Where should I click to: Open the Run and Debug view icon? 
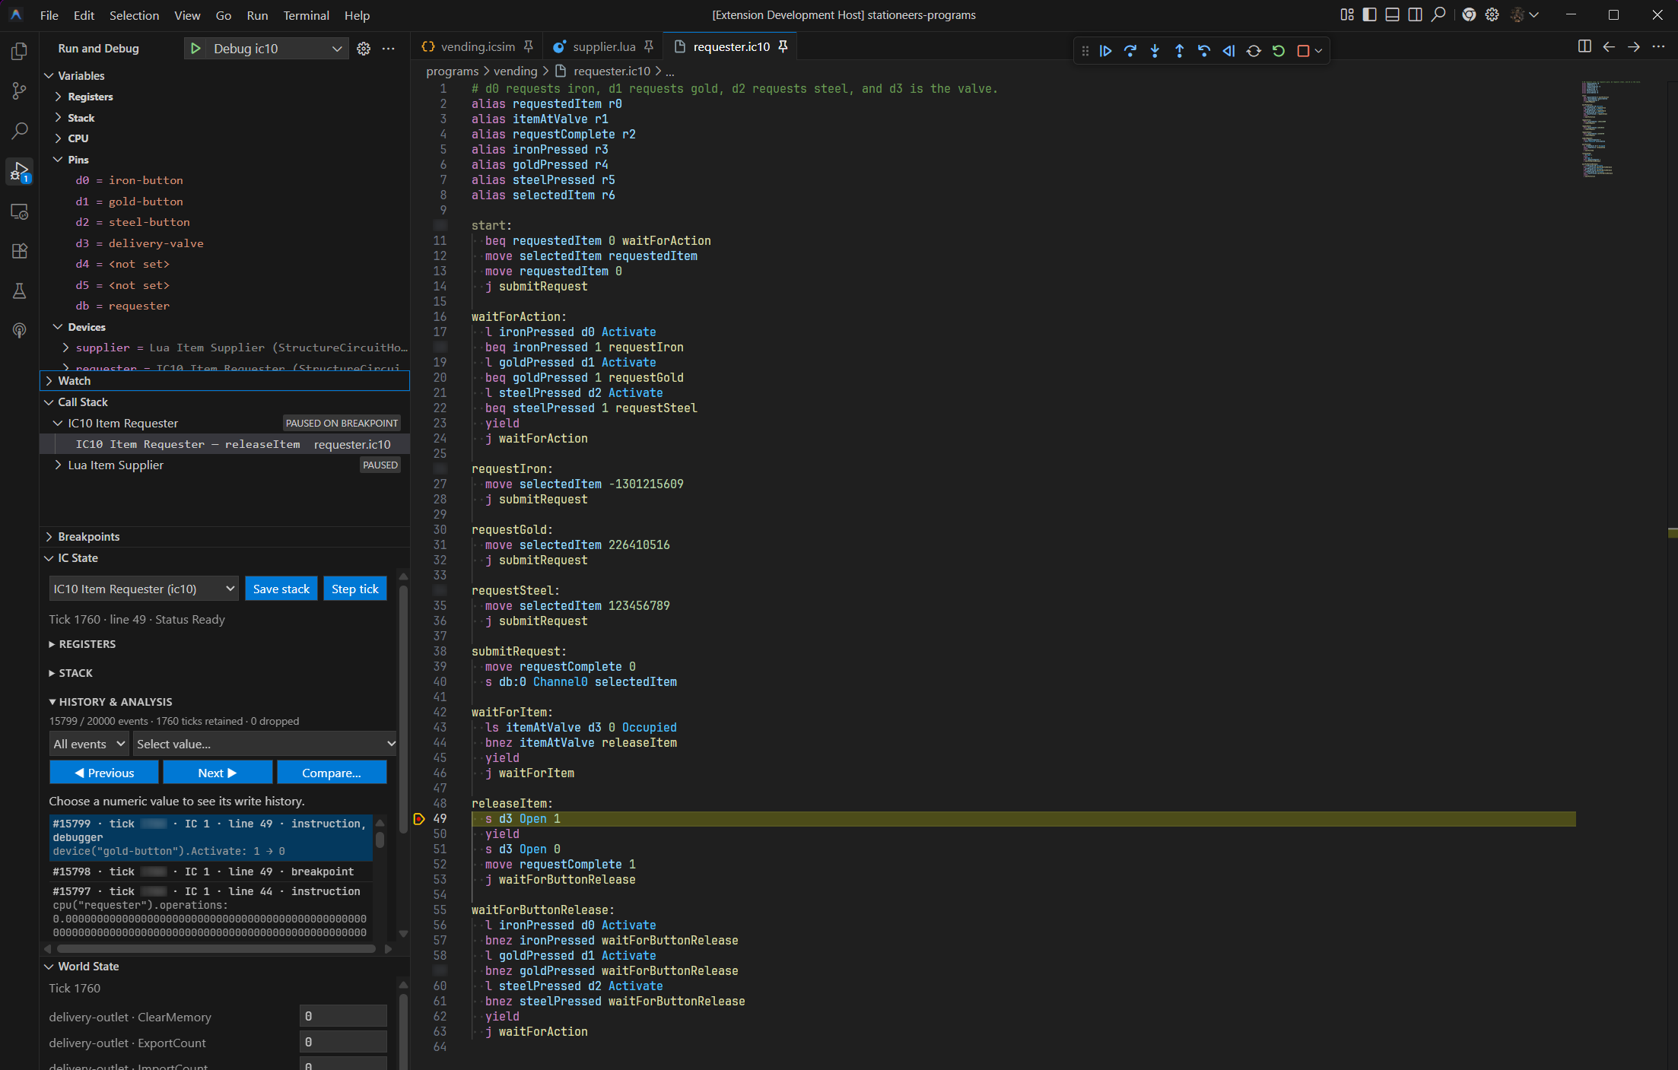pos(20,171)
